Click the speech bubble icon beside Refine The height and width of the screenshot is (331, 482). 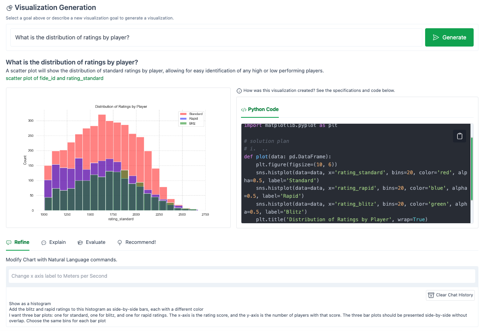[8, 242]
